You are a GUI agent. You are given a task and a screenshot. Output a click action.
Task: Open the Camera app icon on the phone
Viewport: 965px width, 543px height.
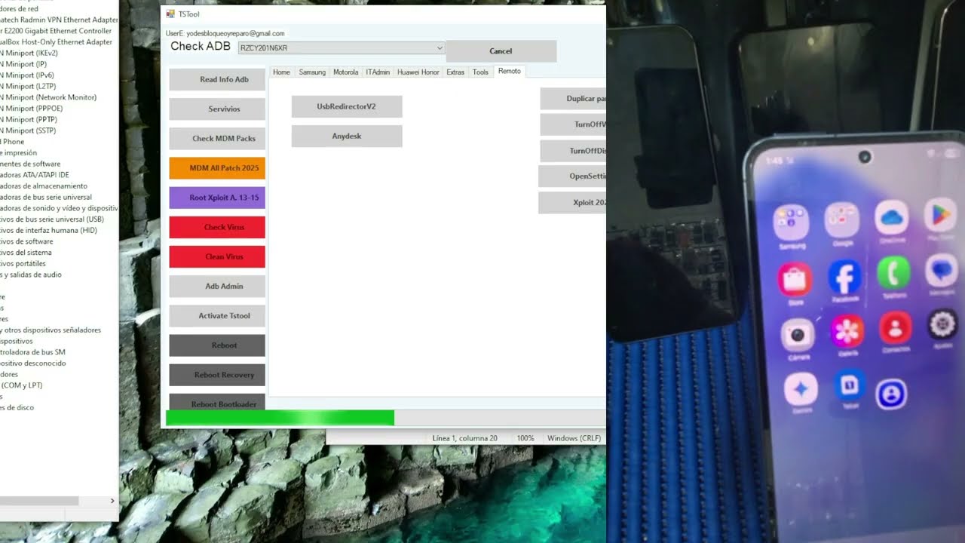pos(798,334)
